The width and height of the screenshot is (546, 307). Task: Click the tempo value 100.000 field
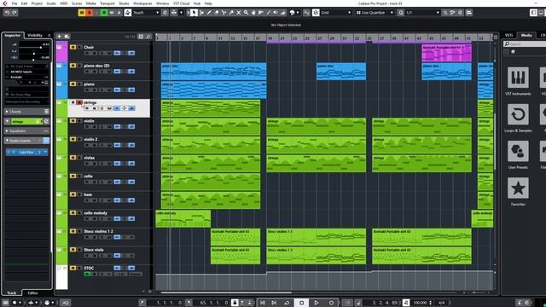[421, 303]
